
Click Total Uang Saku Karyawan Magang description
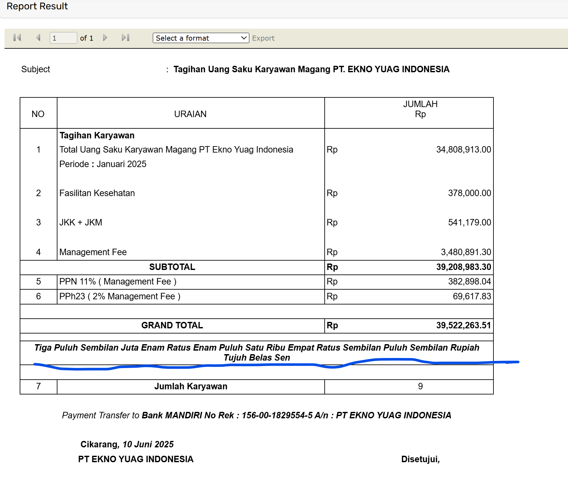(176, 150)
